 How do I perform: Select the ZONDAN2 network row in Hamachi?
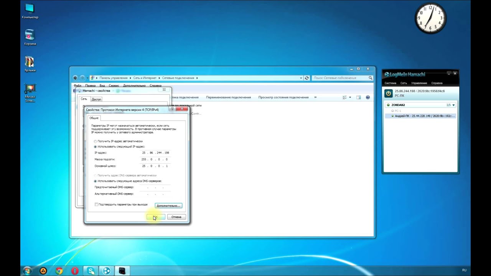pos(420,105)
